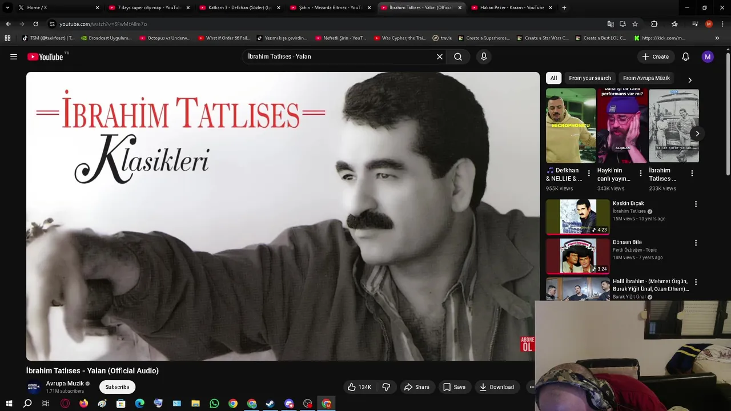Screen dimensions: 731x411
Task: Translate this page icon in address bar
Action: click(610, 24)
